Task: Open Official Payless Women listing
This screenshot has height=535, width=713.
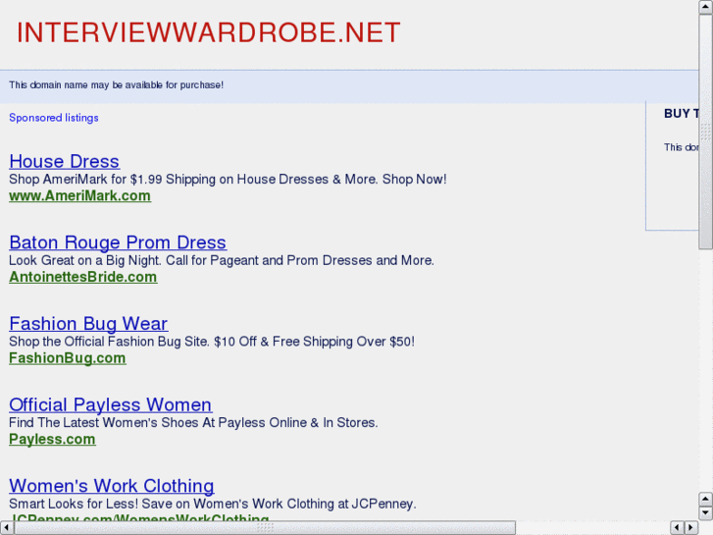Action: point(111,404)
